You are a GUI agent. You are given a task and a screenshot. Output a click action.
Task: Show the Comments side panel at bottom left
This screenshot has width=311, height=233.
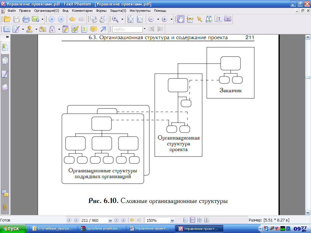[5, 193]
